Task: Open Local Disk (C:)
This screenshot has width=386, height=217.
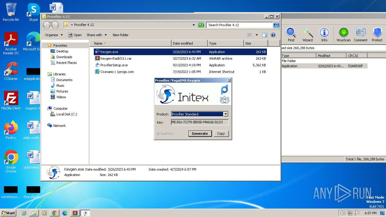Action: tap(67, 114)
